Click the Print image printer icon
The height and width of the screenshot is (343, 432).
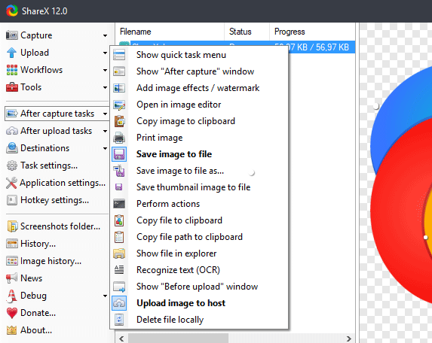tap(119, 138)
